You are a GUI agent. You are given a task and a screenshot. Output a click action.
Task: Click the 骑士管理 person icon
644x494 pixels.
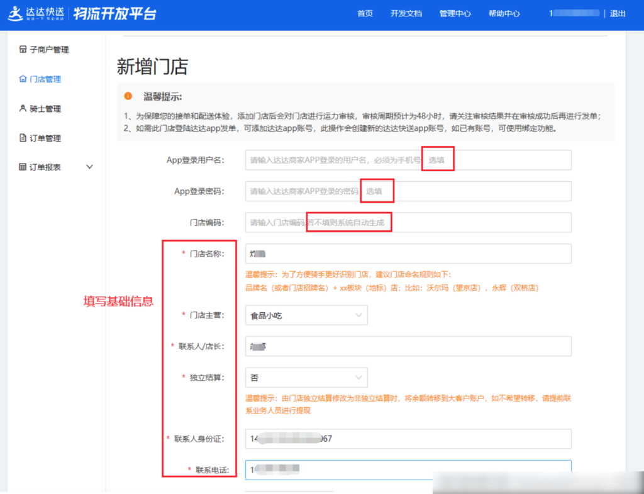23,109
